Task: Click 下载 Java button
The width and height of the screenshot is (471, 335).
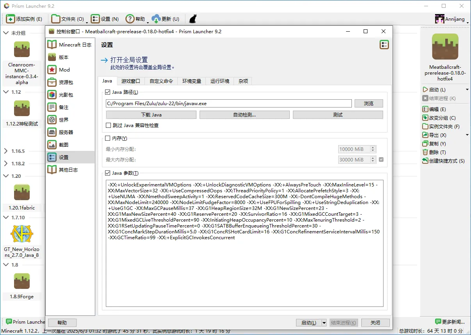Action: [x=151, y=115]
